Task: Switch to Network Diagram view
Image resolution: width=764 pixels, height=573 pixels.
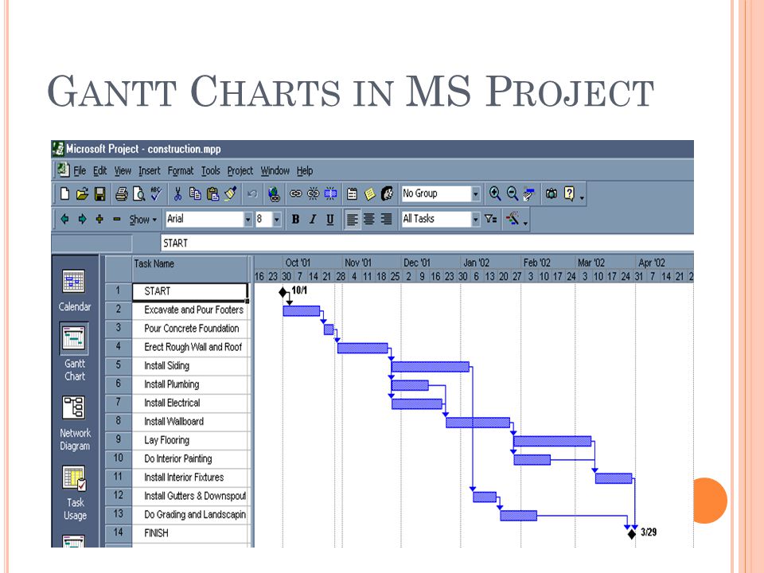Action: [x=75, y=423]
